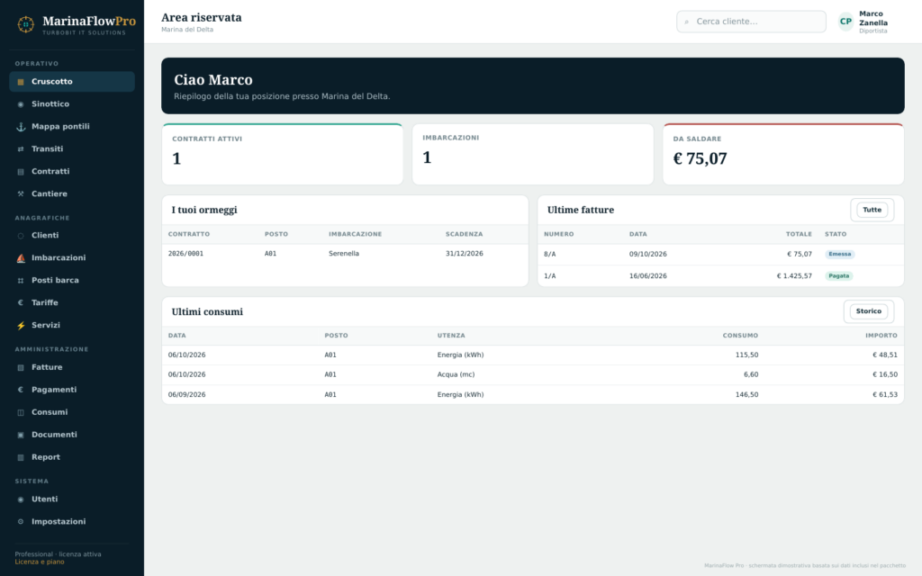The width and height of the screenshot is (922, 576).
Task: Click the 06/09/2026 consumption date
Action: click(187, 395)
